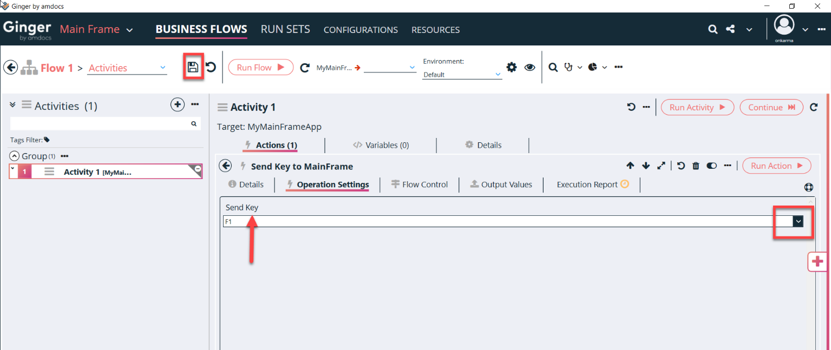Collapse the Group expander circle
This screenshot has width=831, height=350.
point(15,156)
